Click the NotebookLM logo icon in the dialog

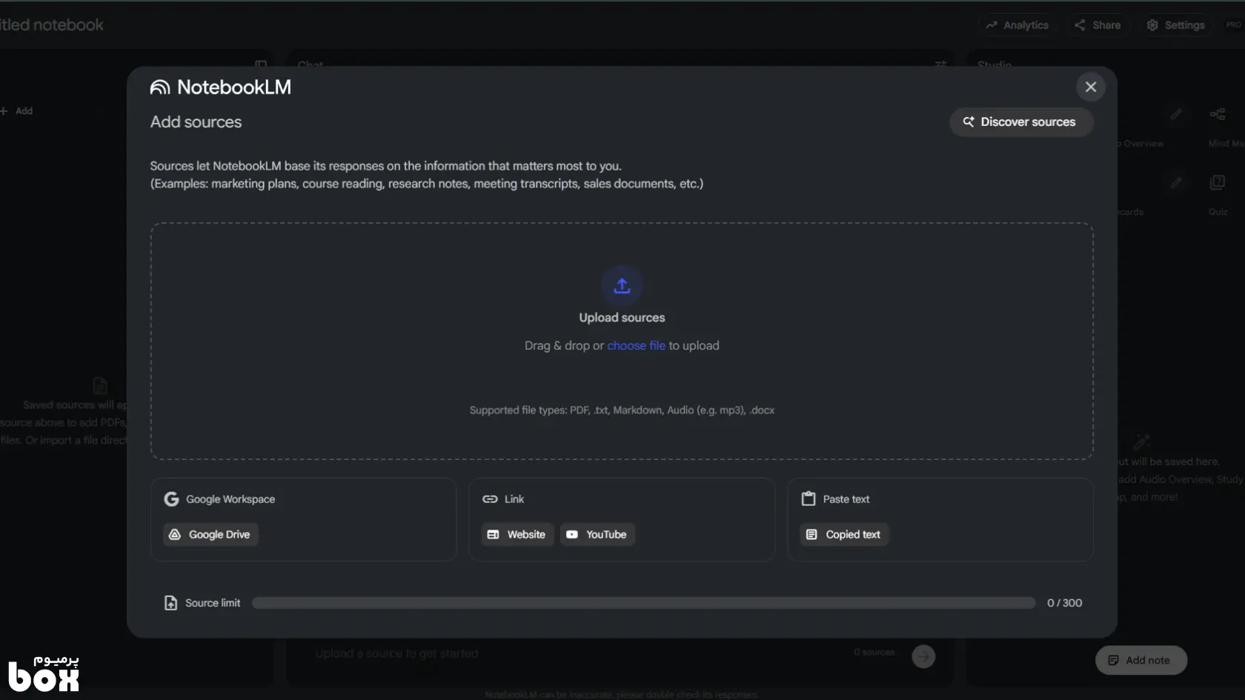coord(160,87)
